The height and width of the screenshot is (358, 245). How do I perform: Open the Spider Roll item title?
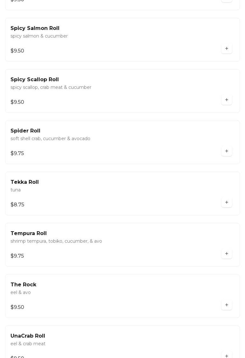coord(25,131)
